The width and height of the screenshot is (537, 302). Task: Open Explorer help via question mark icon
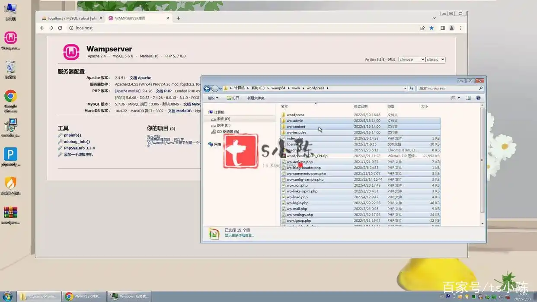tap(478, 98)
